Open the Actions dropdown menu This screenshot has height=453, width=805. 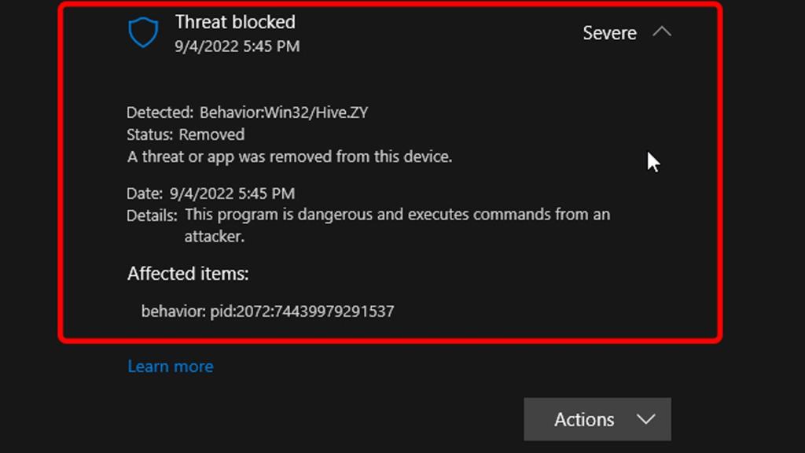pos(597,419)
